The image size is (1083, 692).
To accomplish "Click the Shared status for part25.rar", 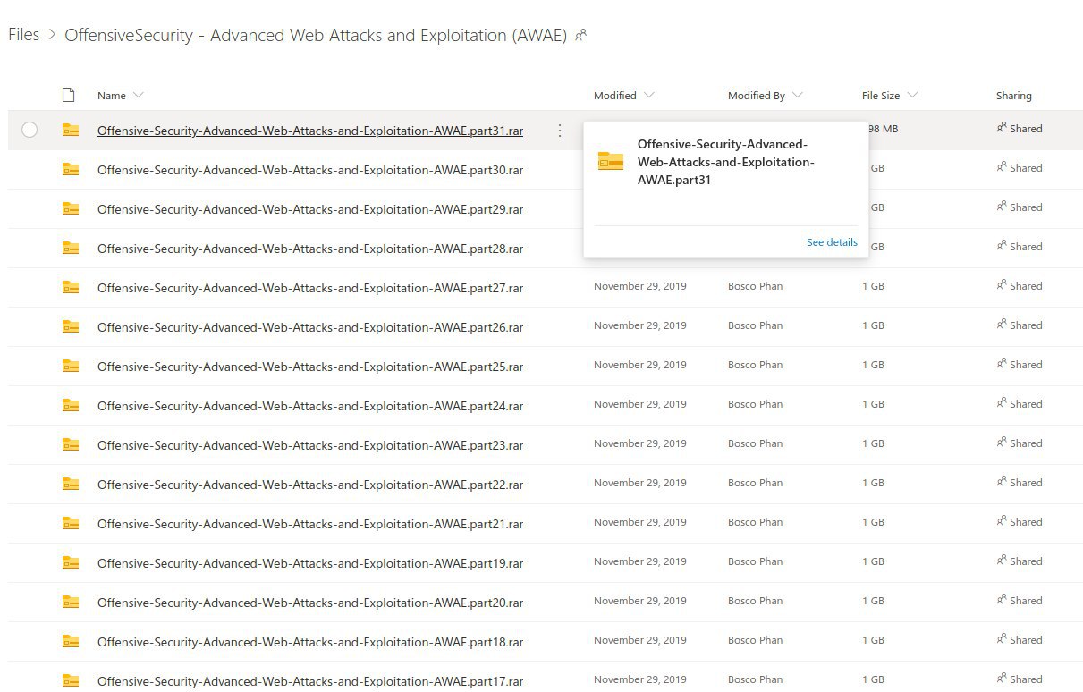I will (x=1020, y=365).
